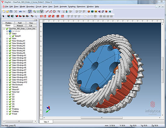
Task: Click the Add Text tool icon
Action: pyautogui.click(x=59, y=12)
